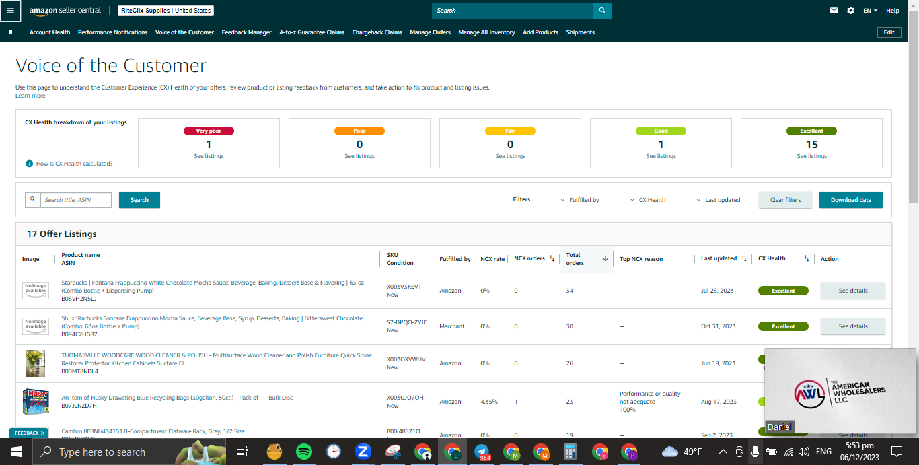Close the Feedback tab with X
The width and height of the screenshot is (919, 465).
42,433
